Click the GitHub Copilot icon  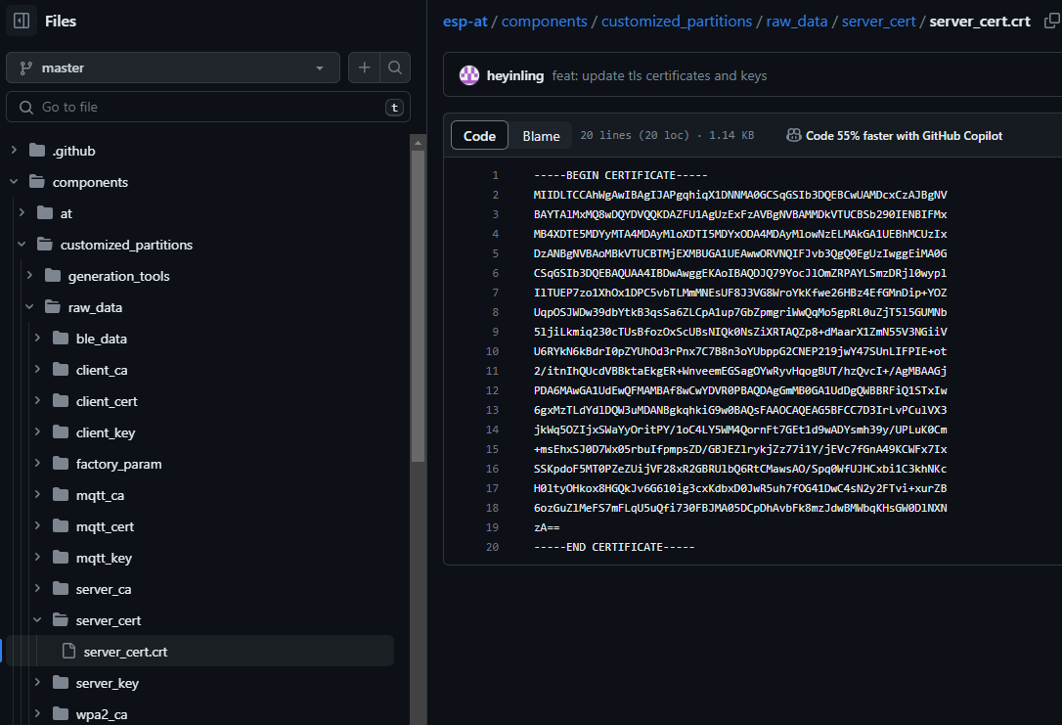coord(794,136)
